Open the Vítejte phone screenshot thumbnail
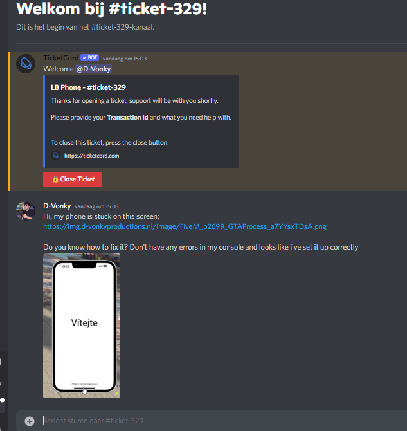Image resolution: width=407 pixels, height=431 pixels. coord(82,326)
